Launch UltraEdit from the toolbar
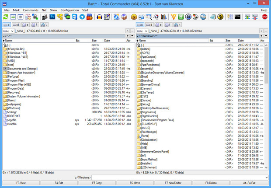This screenshot has height=188, width=271. point(220,17)
